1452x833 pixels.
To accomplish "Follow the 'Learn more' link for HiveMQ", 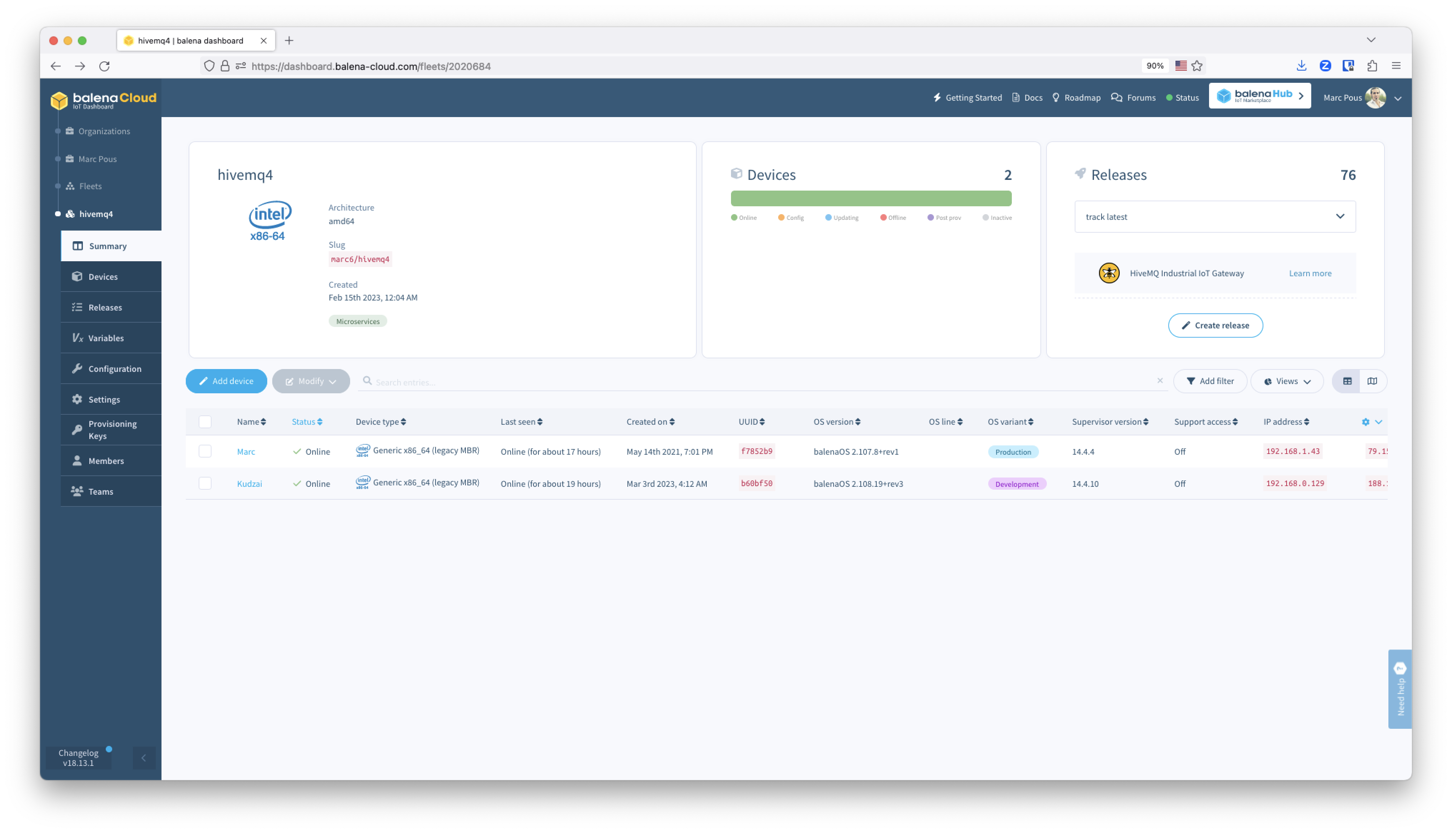I will (x=1311, y=273).
